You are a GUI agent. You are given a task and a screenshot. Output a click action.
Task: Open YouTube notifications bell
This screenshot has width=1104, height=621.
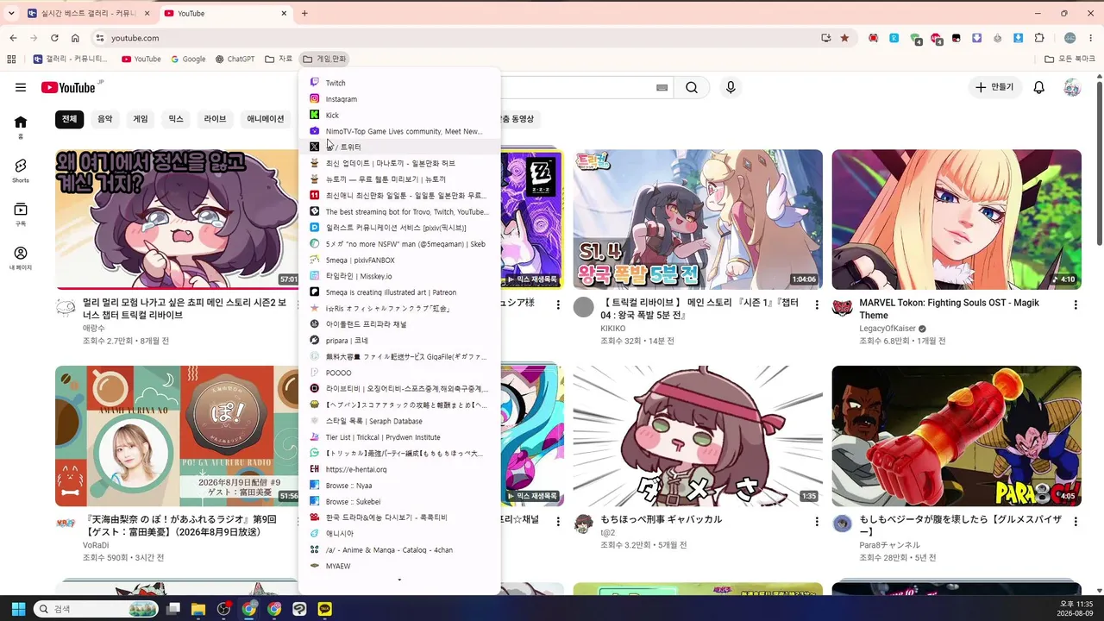1039,87
